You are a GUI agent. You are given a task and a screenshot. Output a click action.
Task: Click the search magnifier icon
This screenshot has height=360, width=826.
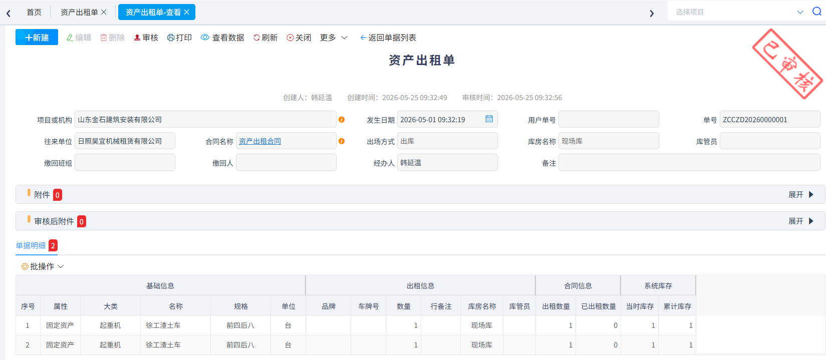click(816, 12)
